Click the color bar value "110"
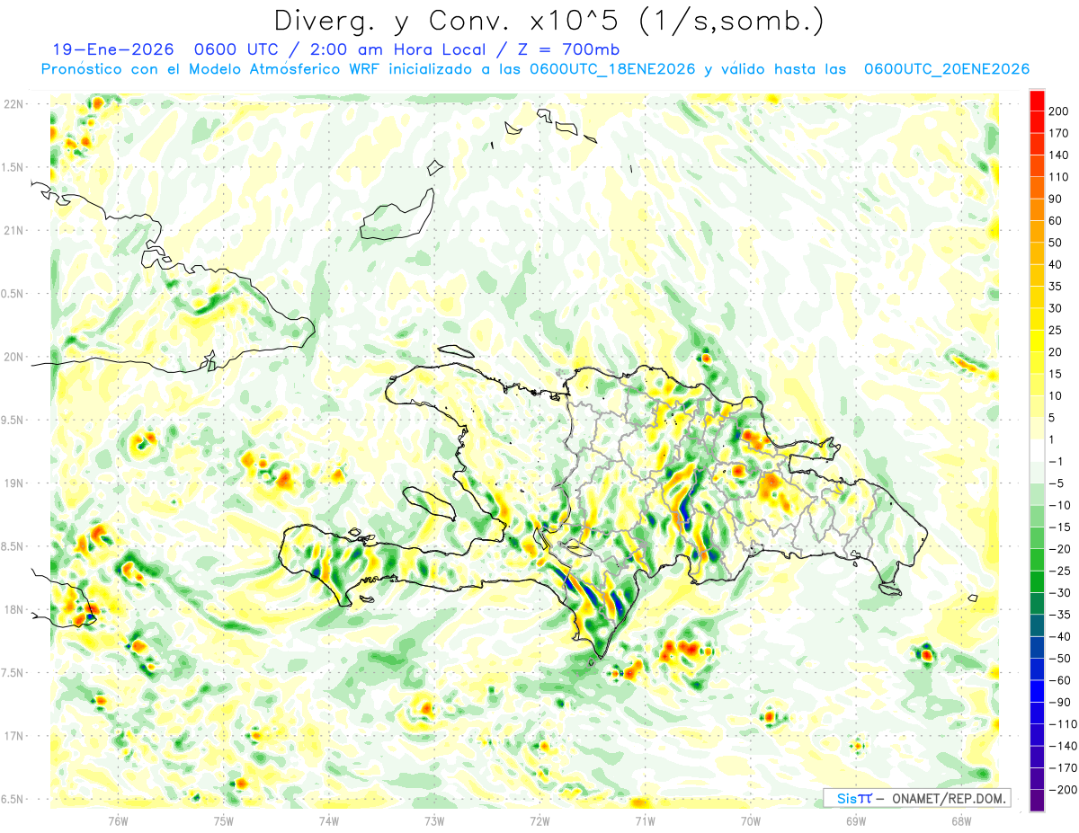 click(x=1059, y=177)
